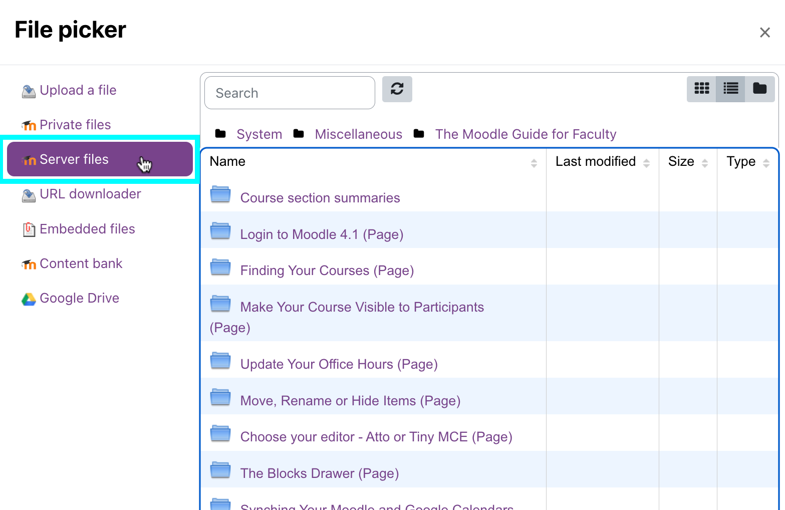Image resolution: width=785 pixels, height=510 pixels.
Task: Close the File picker dialog
Action: pyautogui.click(x=764, y=33)
